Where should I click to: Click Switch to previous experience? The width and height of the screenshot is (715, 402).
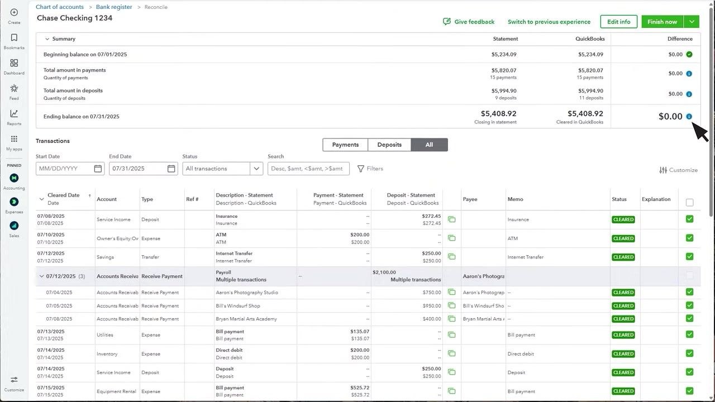point(549,22)
